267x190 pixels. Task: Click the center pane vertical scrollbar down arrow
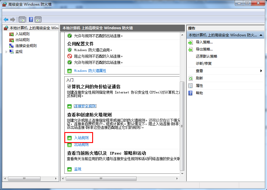click(x=182, y=173)
